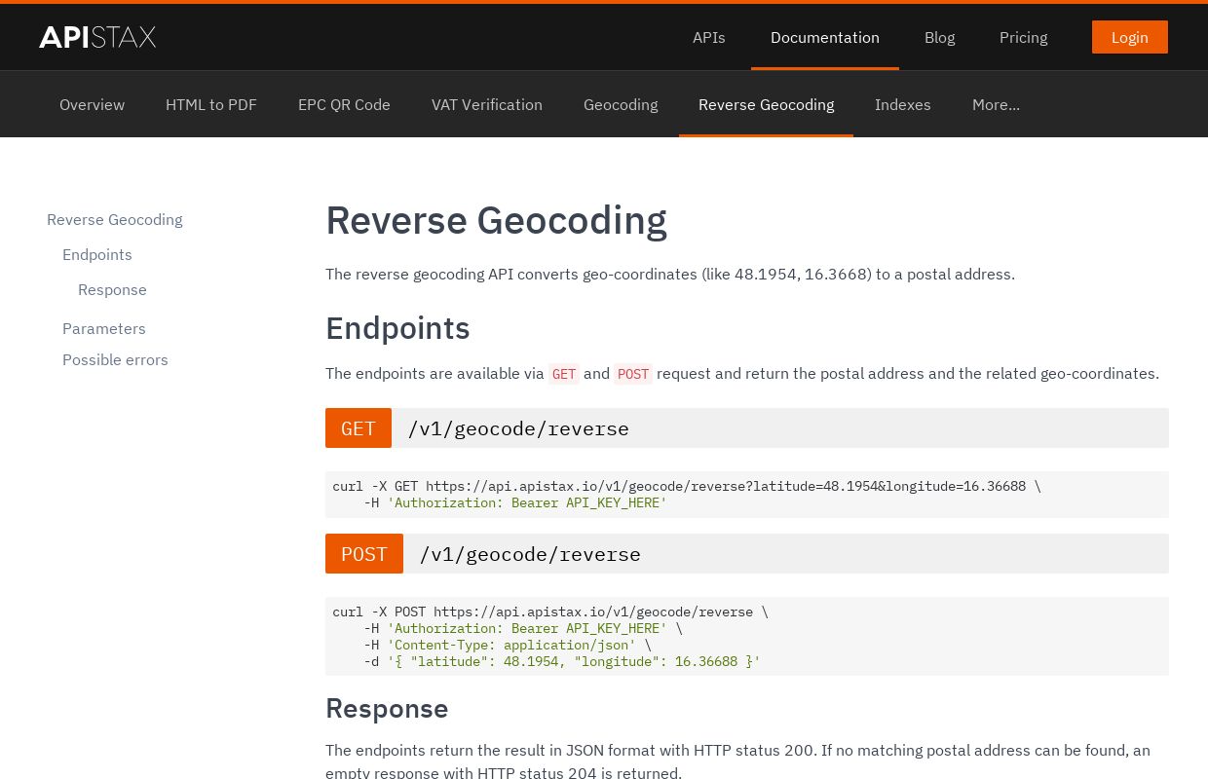
Task: Open the Pricing page
Action: coord(1023,37)
